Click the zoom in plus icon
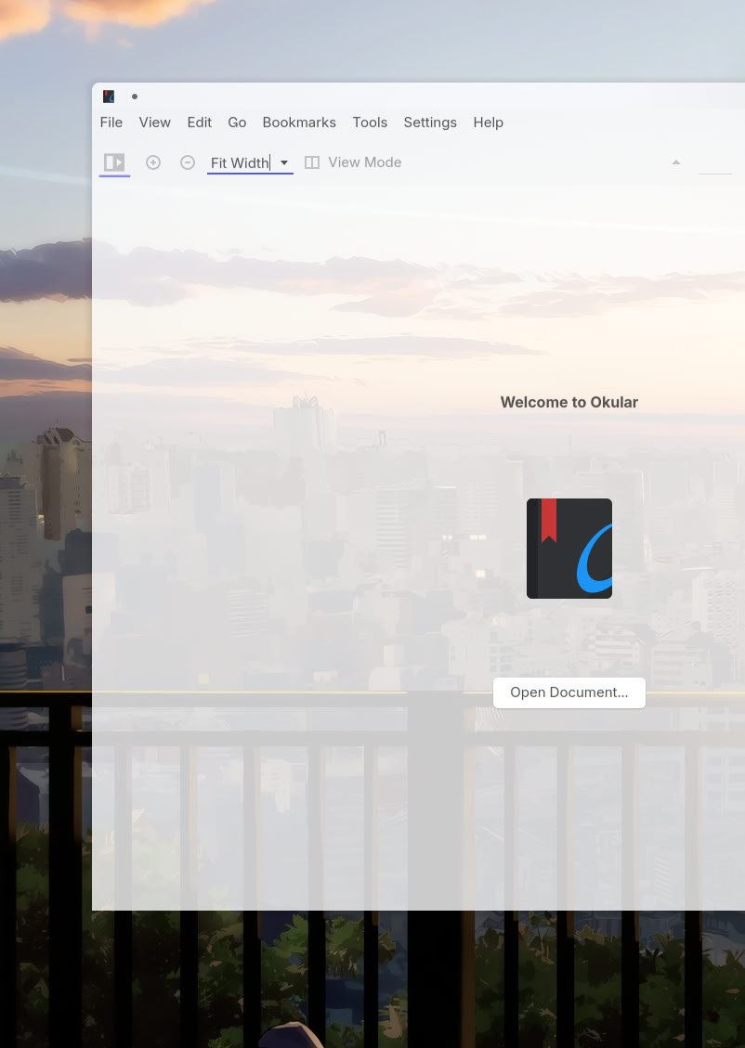 click(x=153, y=162)
